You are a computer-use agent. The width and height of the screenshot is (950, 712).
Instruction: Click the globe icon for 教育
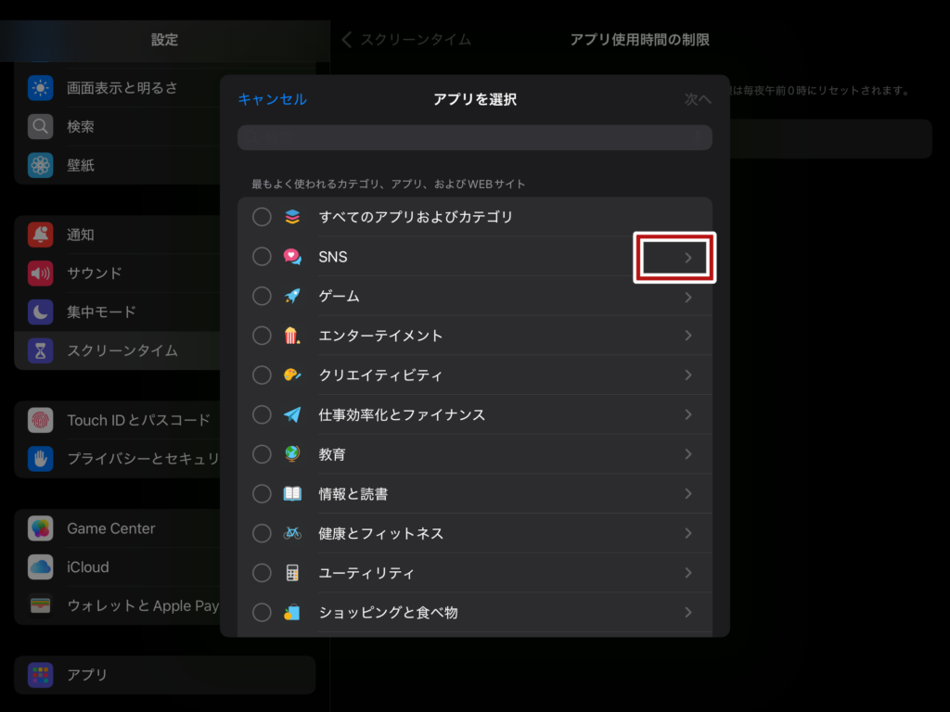pos(292,454)
